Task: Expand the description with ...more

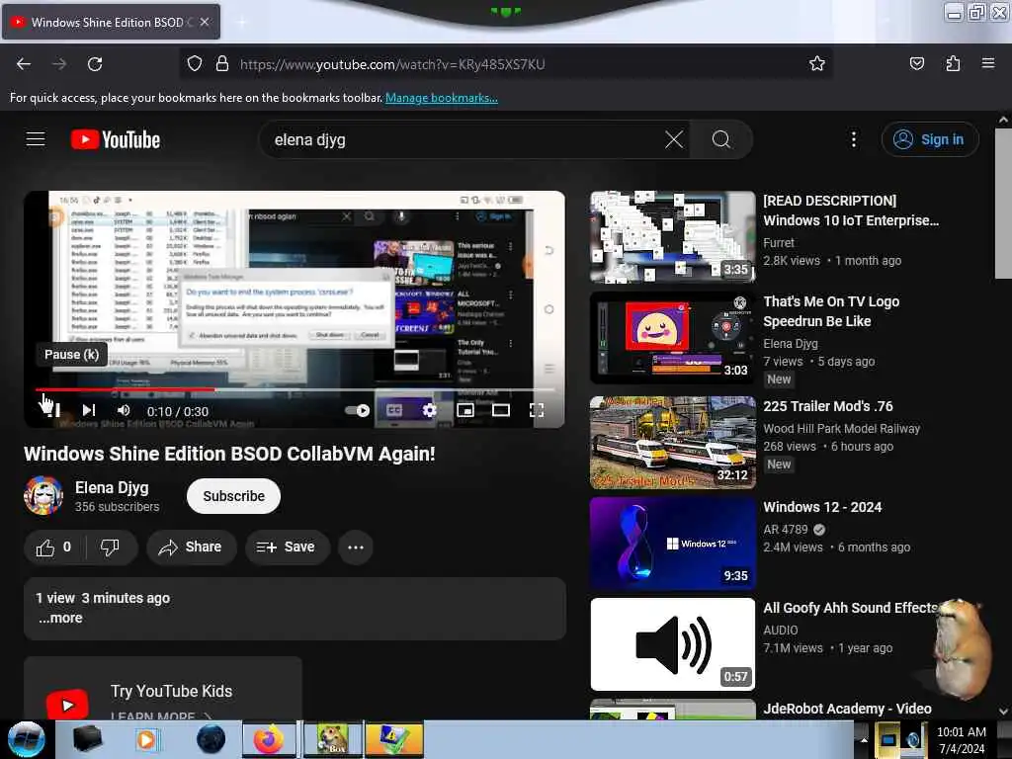Action: (60, 618)
